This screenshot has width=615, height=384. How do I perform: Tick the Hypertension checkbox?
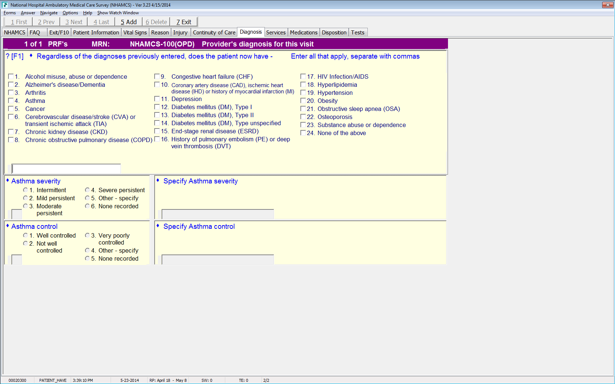(x=303, y=93)
